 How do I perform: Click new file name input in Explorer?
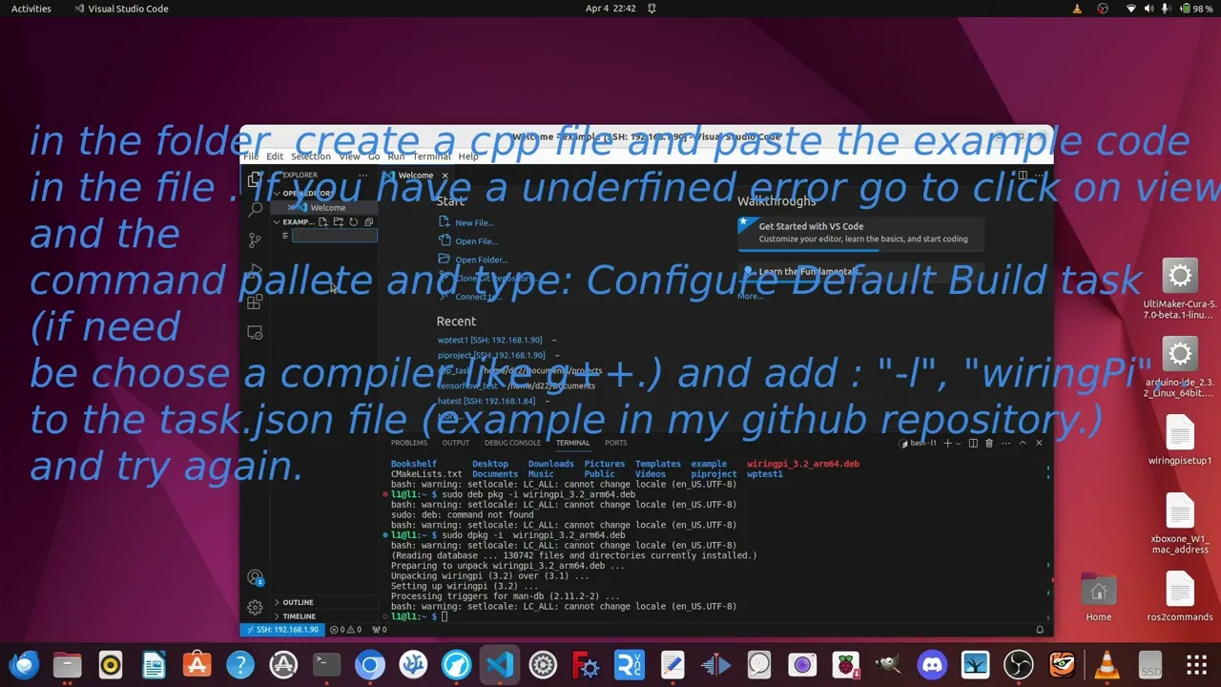(x=334, y=236)
